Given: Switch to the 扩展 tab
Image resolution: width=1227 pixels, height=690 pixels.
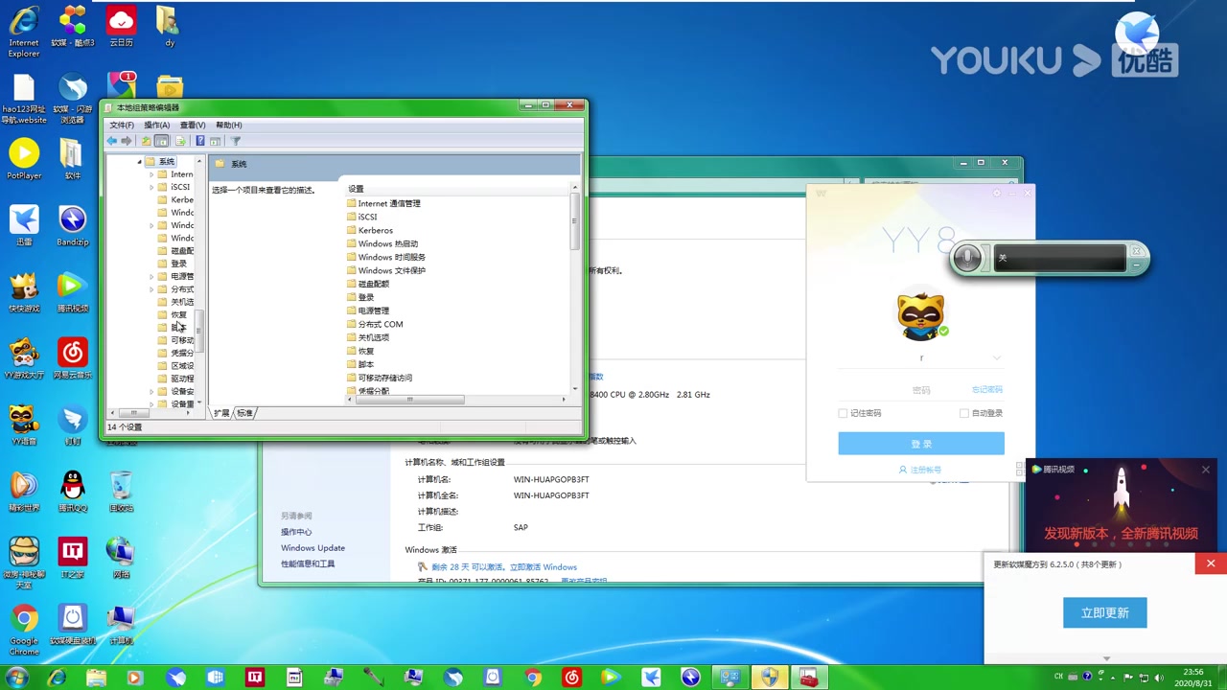Looking at the screenshot, I should click(x=221, y=413).
